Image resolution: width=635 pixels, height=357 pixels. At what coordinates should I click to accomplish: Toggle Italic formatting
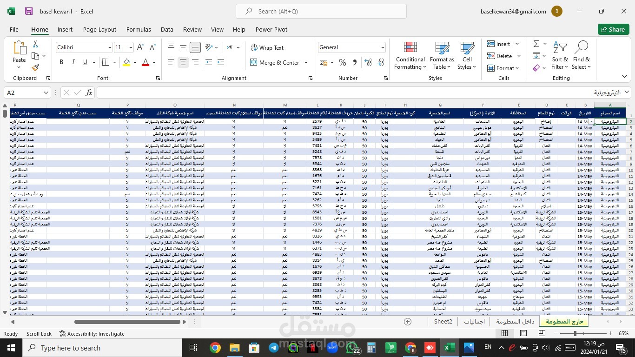coord(73,62)
